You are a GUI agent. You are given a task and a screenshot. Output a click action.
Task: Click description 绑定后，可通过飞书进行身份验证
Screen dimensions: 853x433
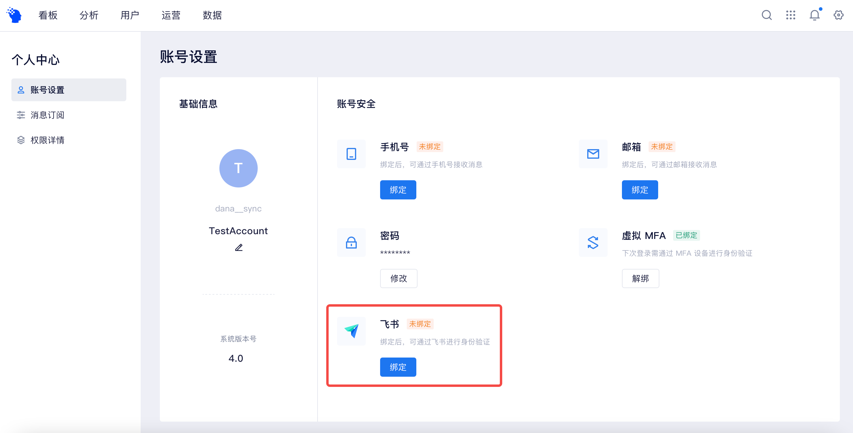(435, 342)
